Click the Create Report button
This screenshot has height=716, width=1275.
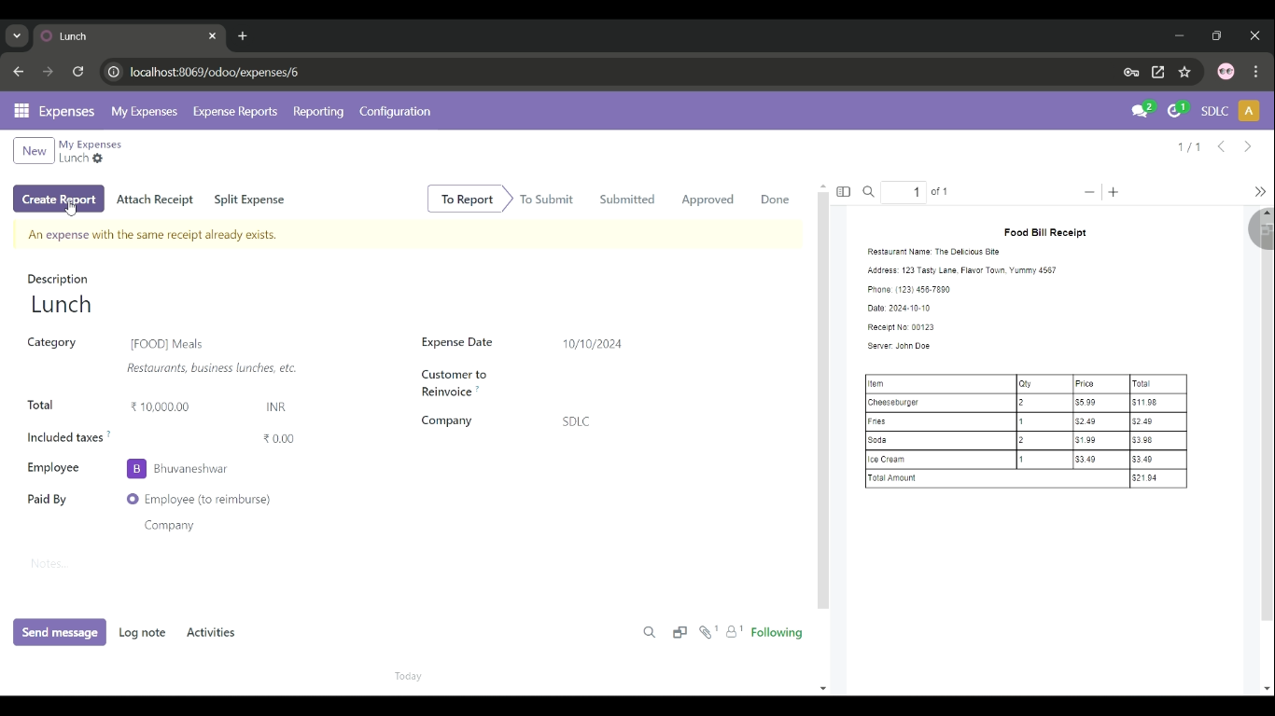(x=59, y=200)
